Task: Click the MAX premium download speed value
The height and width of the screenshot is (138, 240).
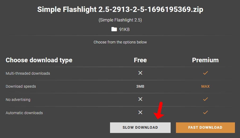Action: (x=205, y=86)
